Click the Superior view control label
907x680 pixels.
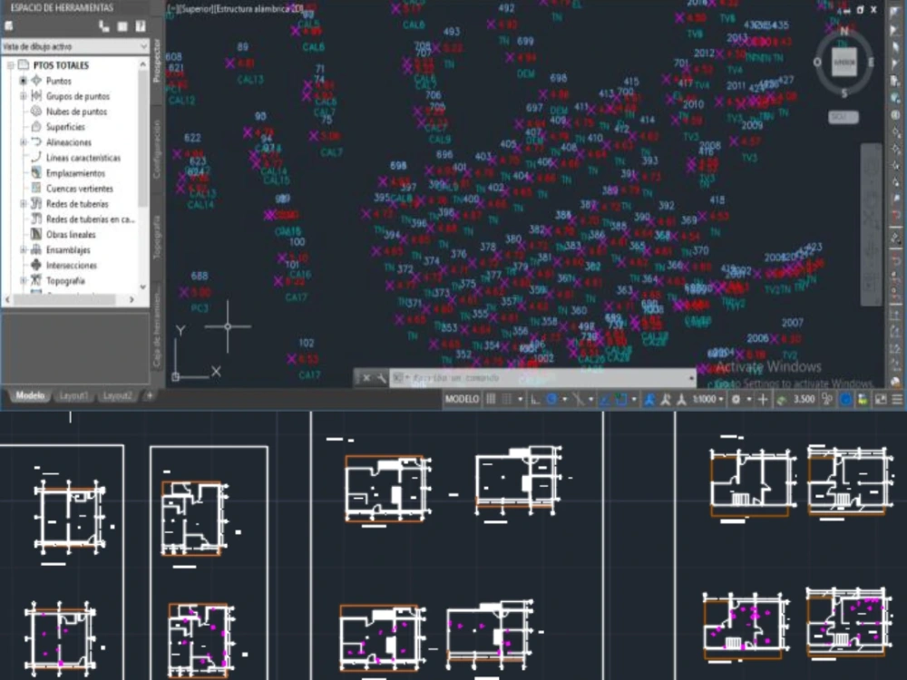(x=198, y=9)
